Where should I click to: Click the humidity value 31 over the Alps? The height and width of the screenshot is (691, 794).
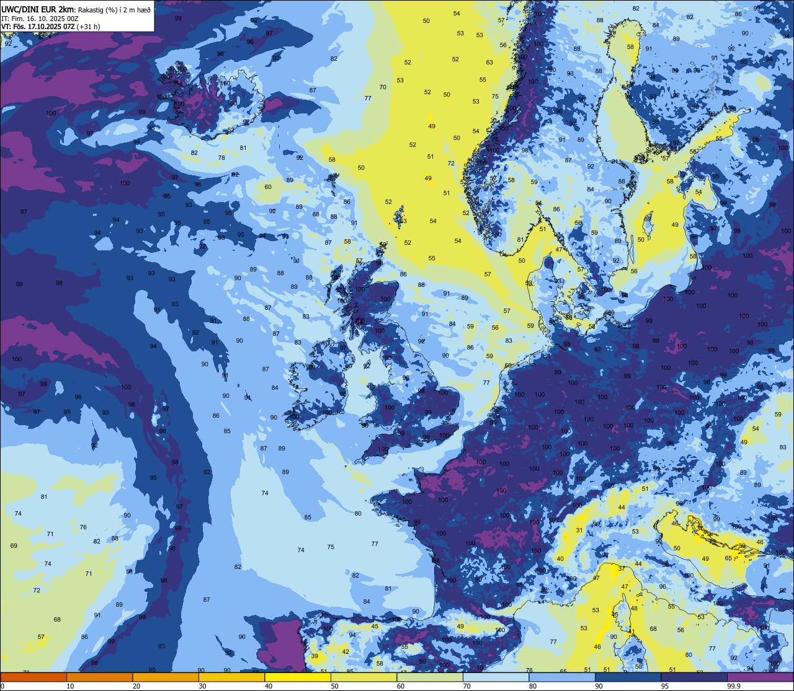(579, 530)
